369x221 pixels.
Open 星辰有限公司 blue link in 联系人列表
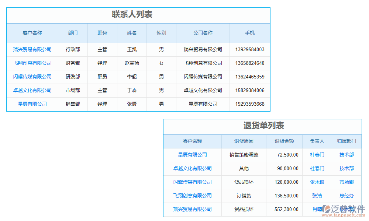(32, 104)
